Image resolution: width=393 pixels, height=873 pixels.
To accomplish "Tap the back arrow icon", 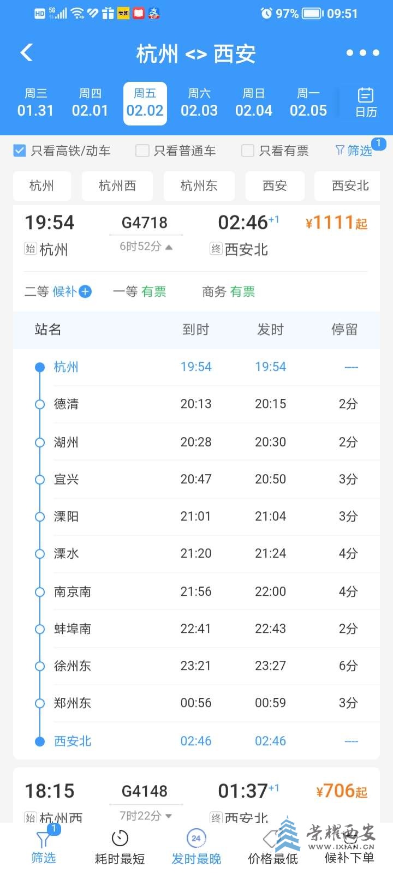I will 27,53.
